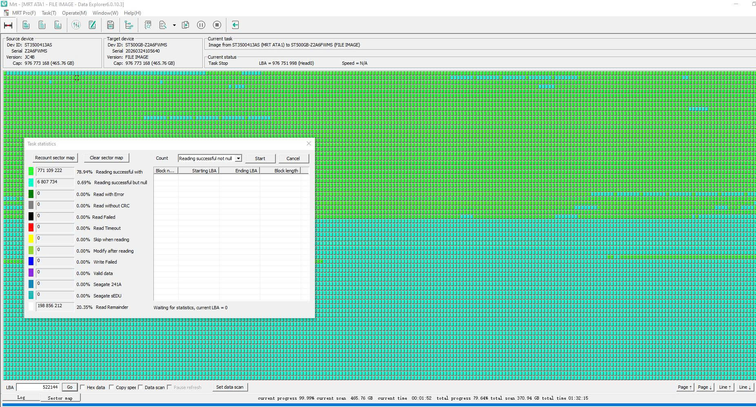This screenshot has height=407, width=756.
Task: Click Cancel in Task statistics dialog
Action: pos(293,158)
